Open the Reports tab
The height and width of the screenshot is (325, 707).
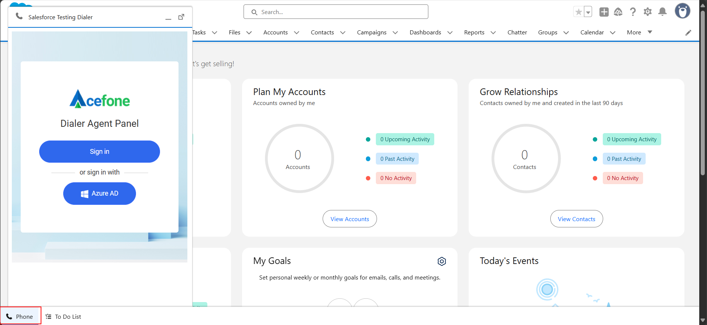click(x=474, y=33)
